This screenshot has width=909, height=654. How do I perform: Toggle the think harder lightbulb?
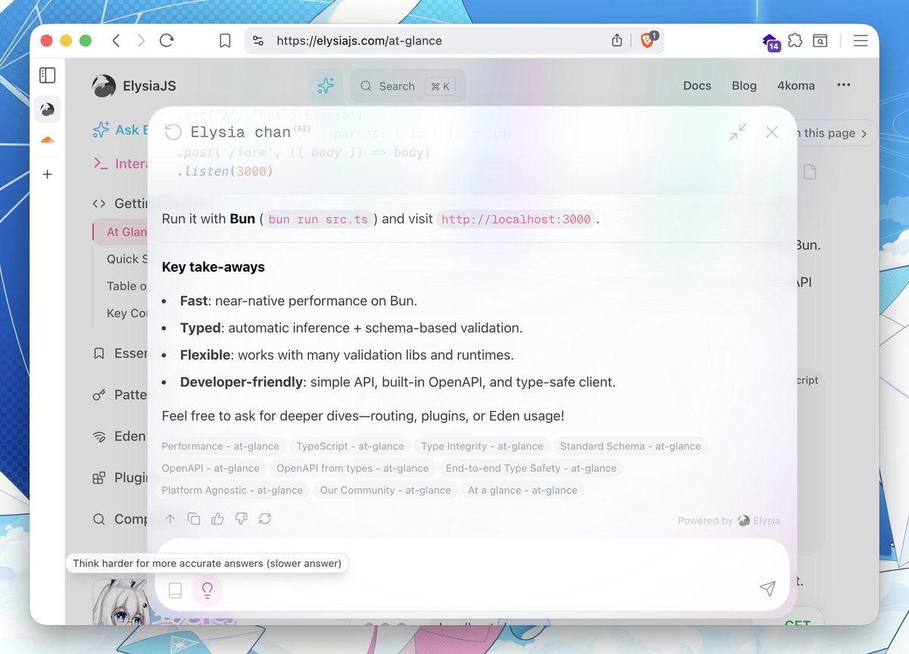(x=207, y=590)
